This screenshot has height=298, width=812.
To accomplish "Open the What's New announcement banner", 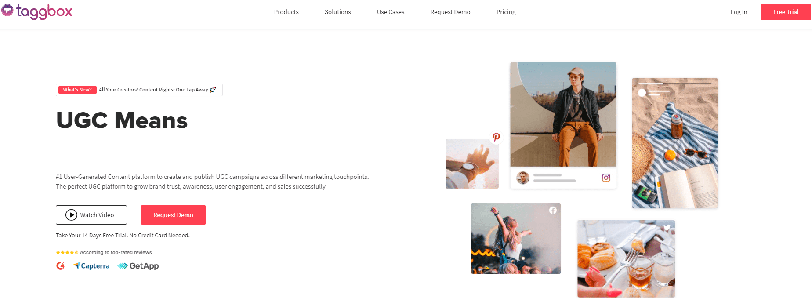I will coord(139,90).
